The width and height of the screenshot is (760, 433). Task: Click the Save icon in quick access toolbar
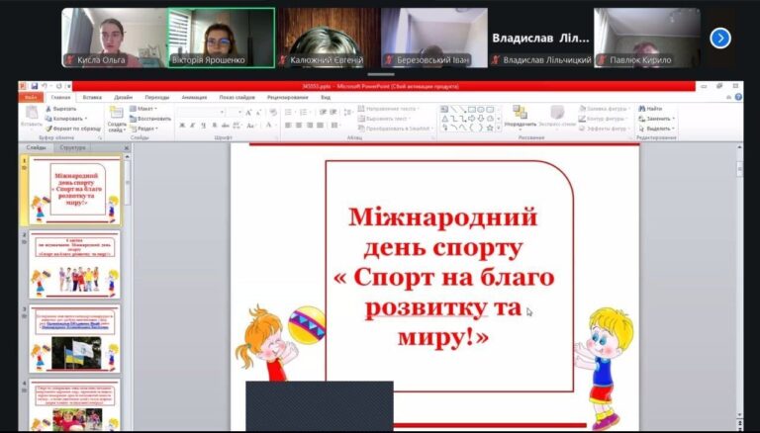[34, 87]
